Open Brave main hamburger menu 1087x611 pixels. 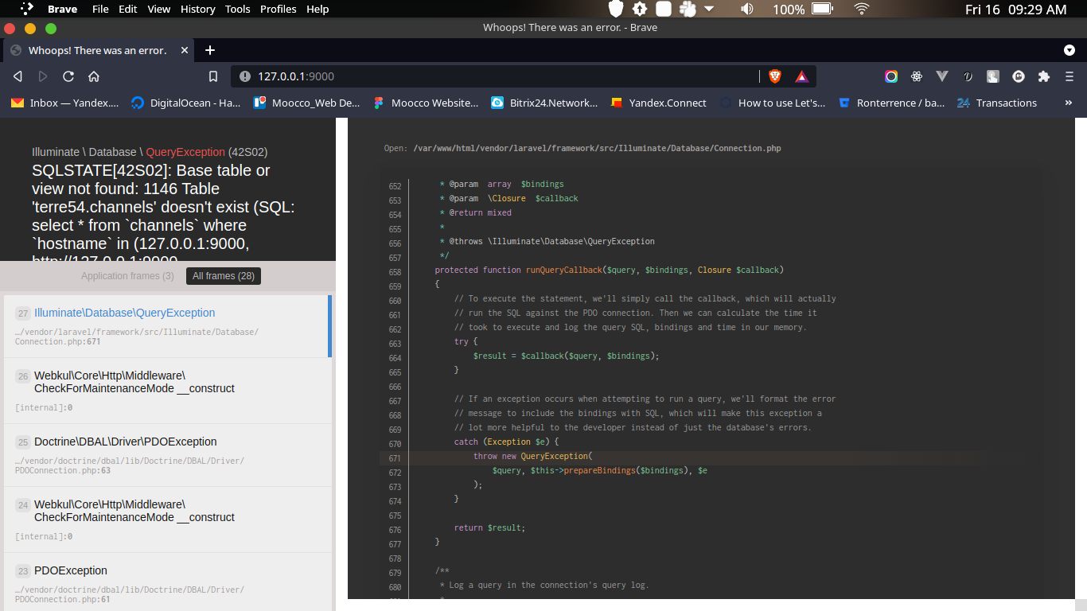tap(1069, 76)
